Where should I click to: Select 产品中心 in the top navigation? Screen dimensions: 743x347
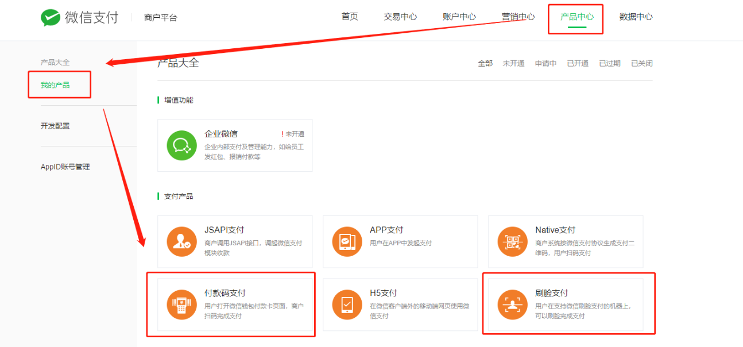coord(577,17)
